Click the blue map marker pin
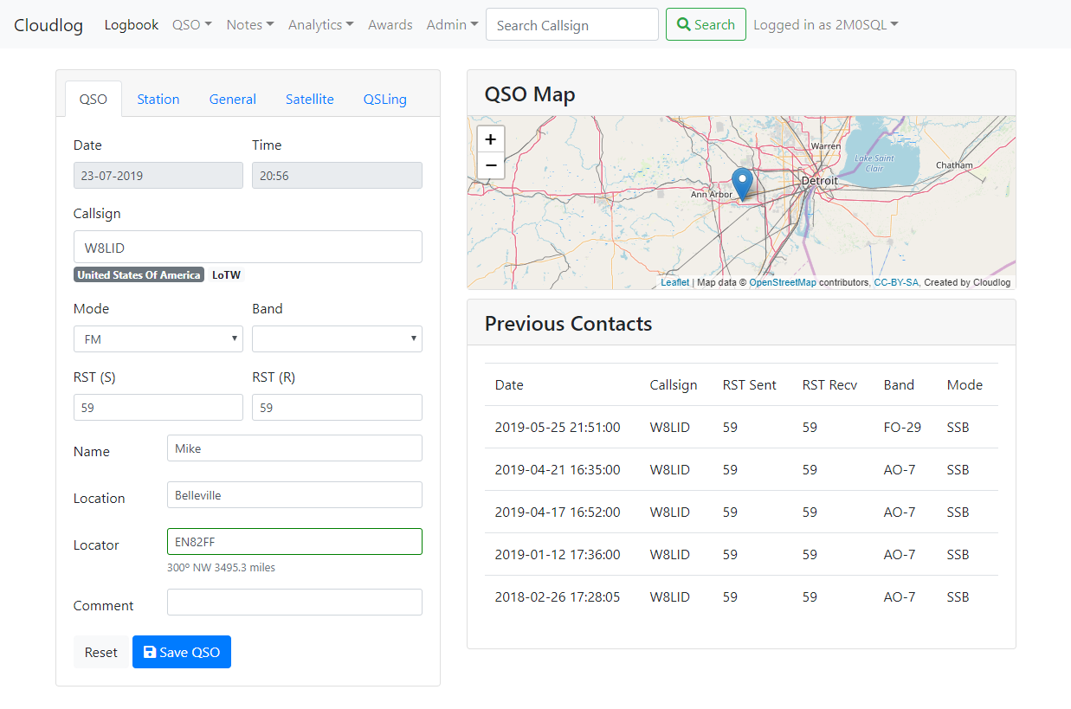The image size is (1071, 709). point(742,184)
